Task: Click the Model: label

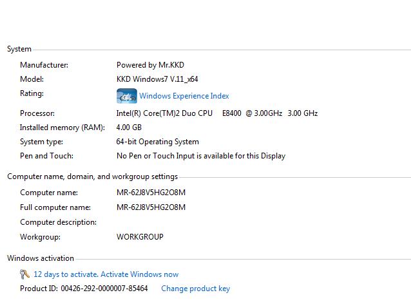Action: click(x=32, y=79)
